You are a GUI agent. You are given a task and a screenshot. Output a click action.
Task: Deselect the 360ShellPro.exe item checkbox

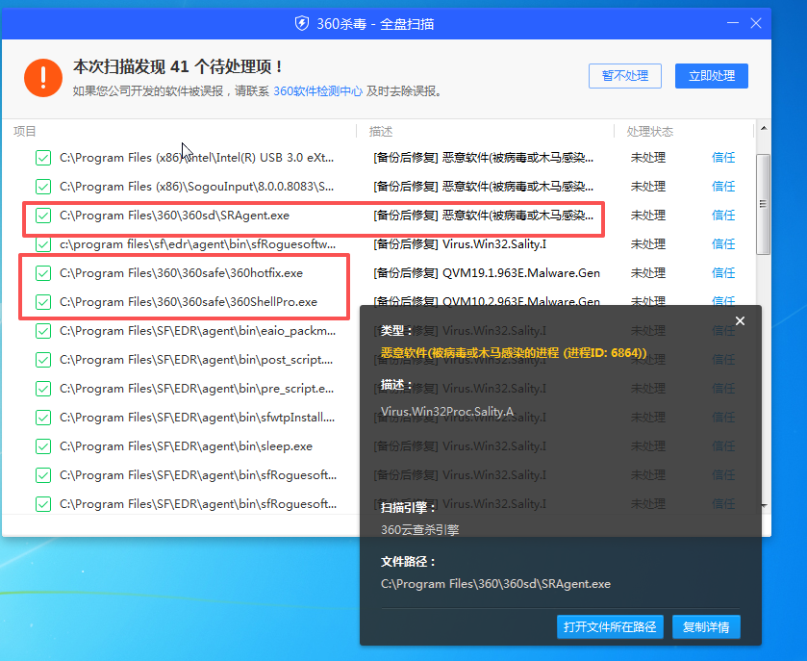[42, 302]
